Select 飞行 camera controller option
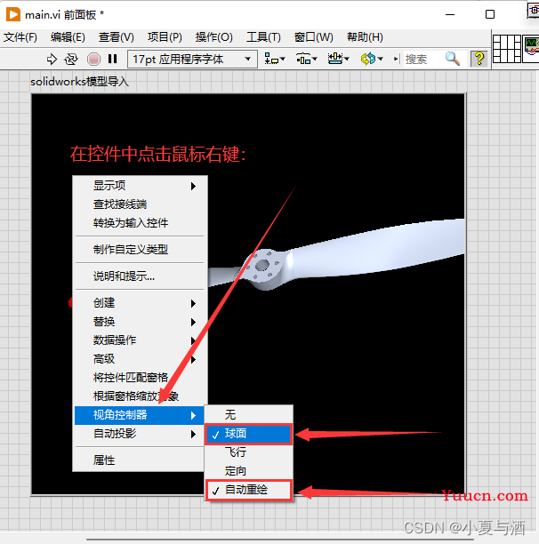 click(x=249, y=452)
